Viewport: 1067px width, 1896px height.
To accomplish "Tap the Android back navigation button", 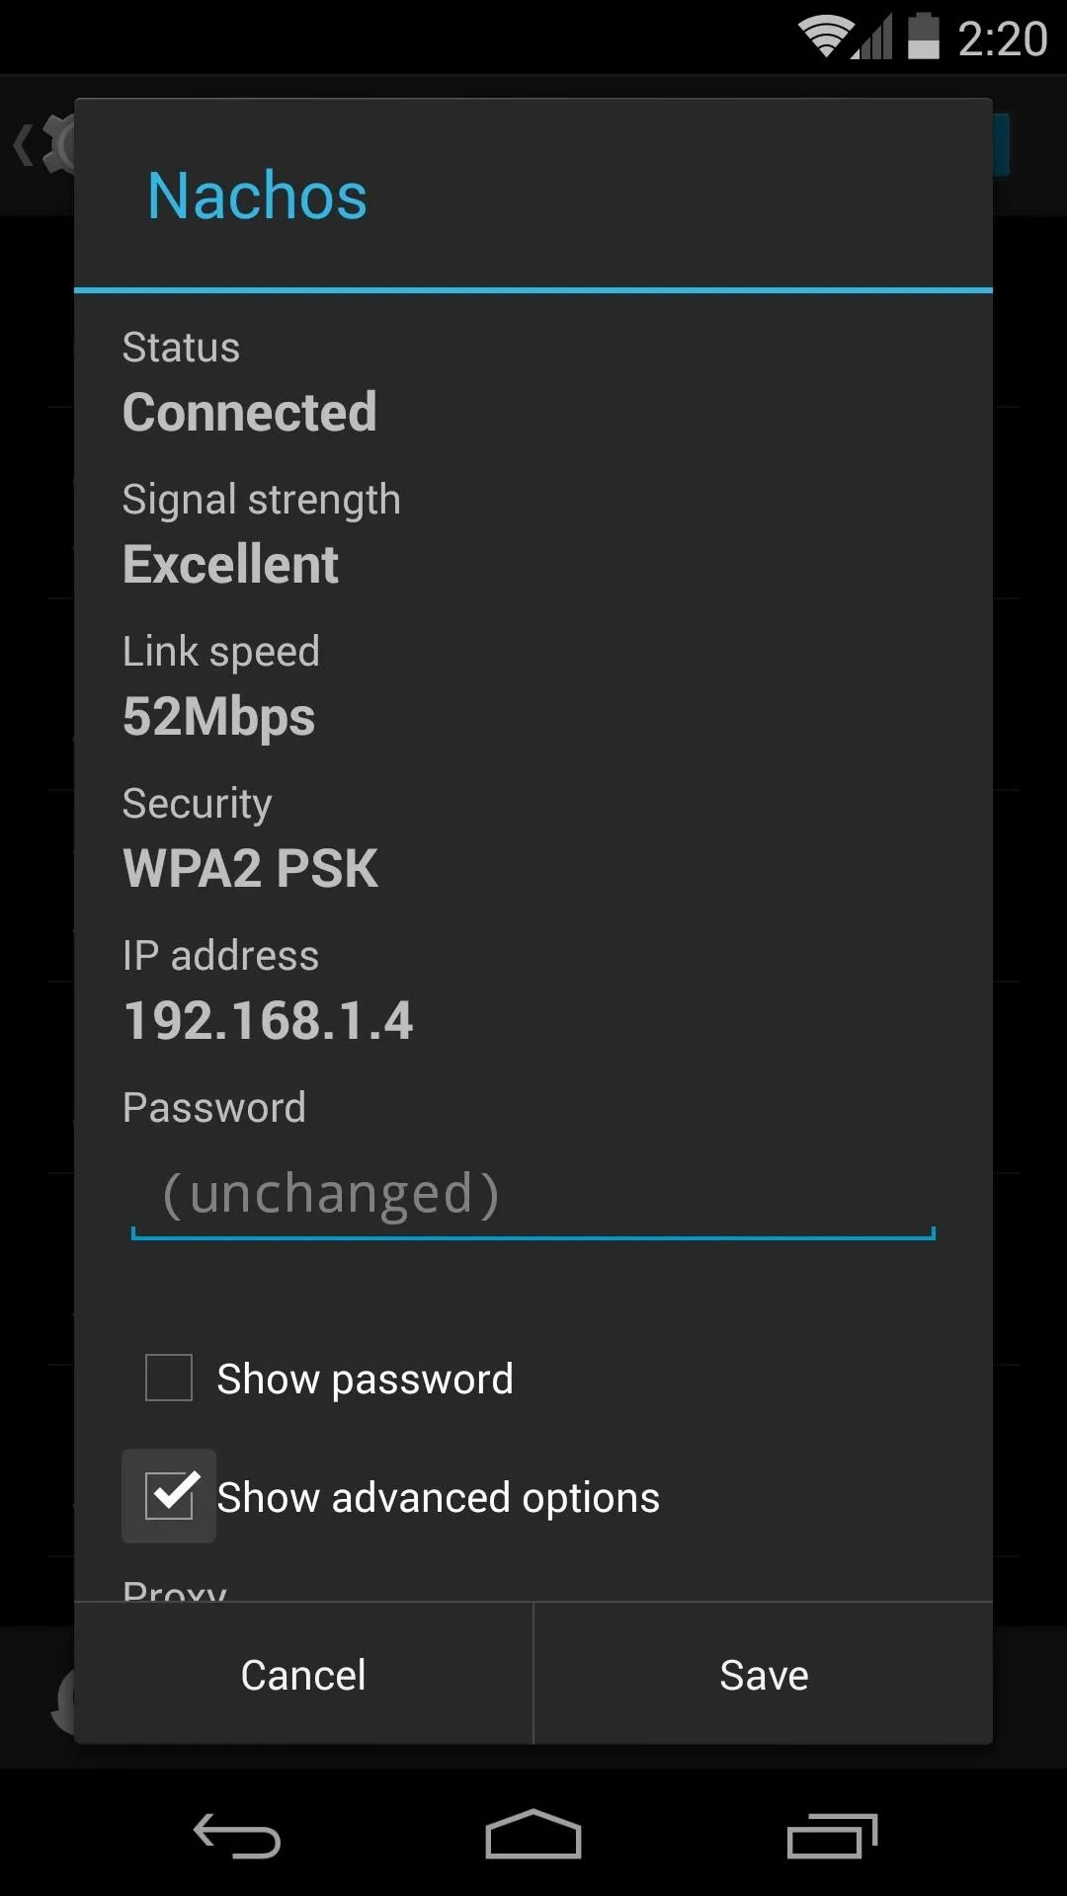I will tap(237, 1837).
